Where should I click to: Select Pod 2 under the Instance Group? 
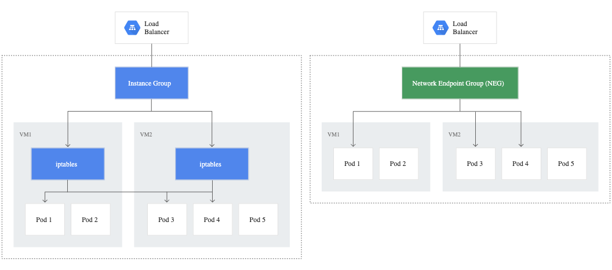[90, 219]
